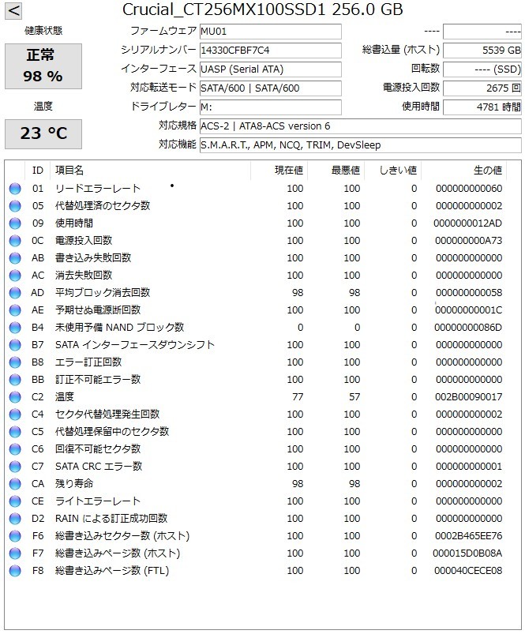The height and width of the screenshot is (634, 525).
Task: Click the status icon for row C6 回復不可能セクタ数
Action: pyautogui.click(x=15, y=449)
